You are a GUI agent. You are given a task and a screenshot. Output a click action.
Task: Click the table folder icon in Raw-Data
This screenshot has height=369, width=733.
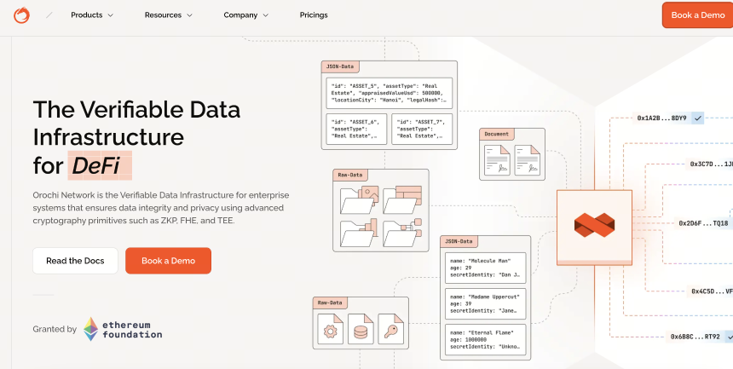(x=402, y=199)
